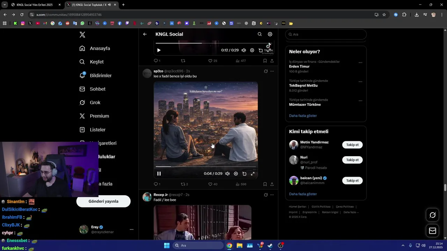Reload the current page
This screenshot has width=447, height=251.
point(22,15)
